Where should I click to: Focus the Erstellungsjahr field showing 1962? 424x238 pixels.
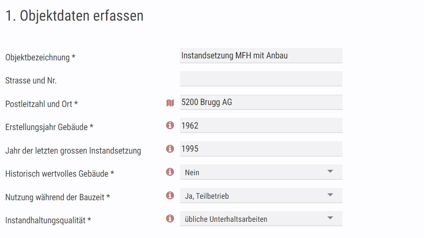[261, 126]
